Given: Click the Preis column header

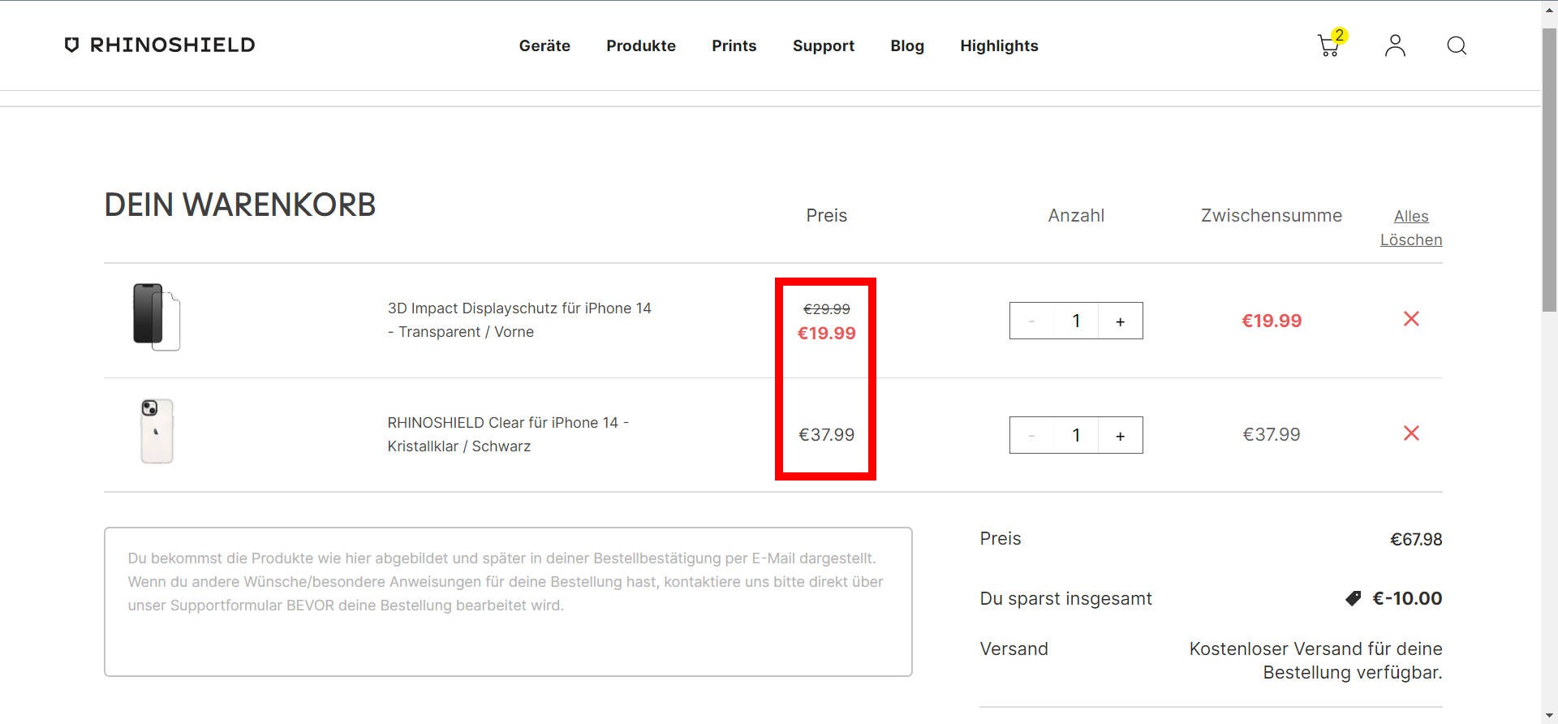Looking at the screenshot, I should [826, 216].
